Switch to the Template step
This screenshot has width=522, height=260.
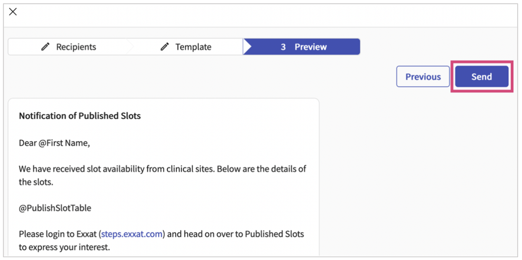193,47
